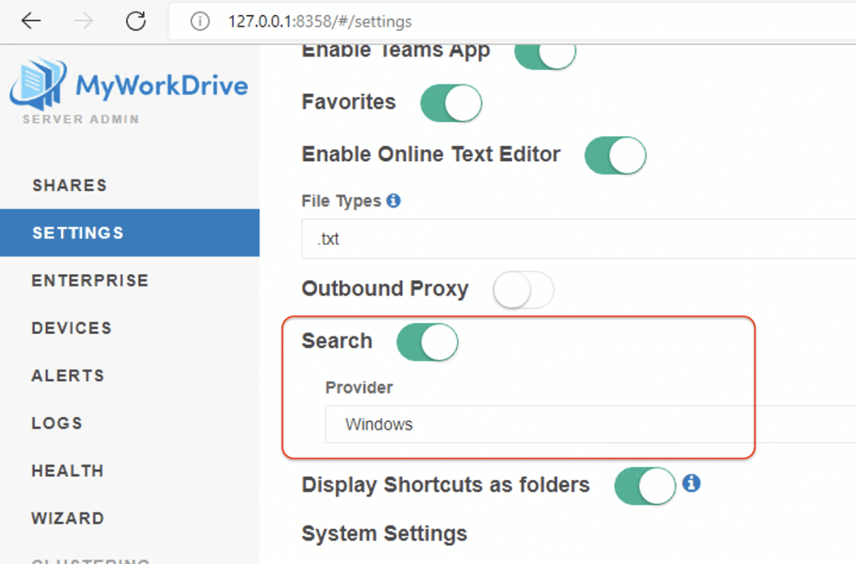The width and height of the screenshot is (856, 564).
Task: Go to Devices in sidebar
Action: tap(71, 328)
